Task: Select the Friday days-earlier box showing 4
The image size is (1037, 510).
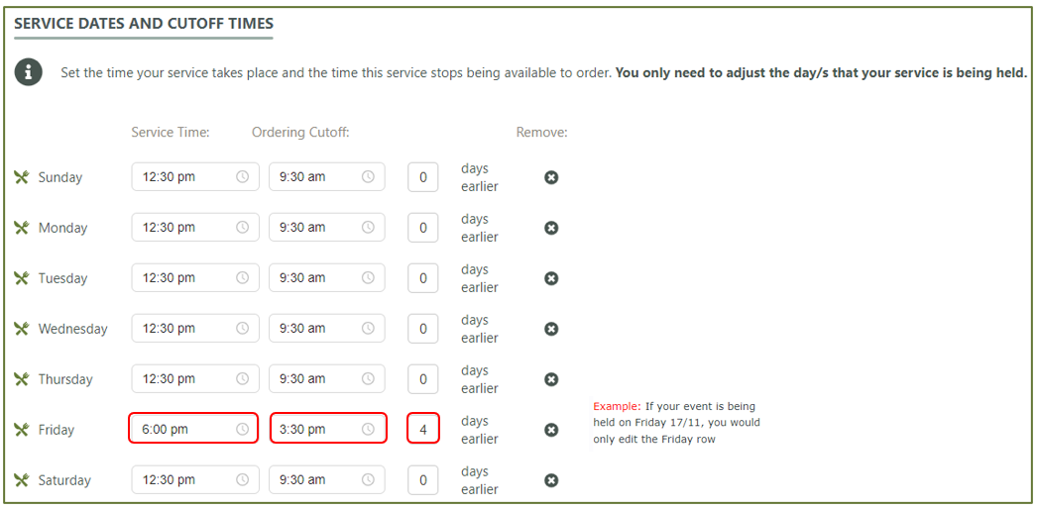Action: 423,430
